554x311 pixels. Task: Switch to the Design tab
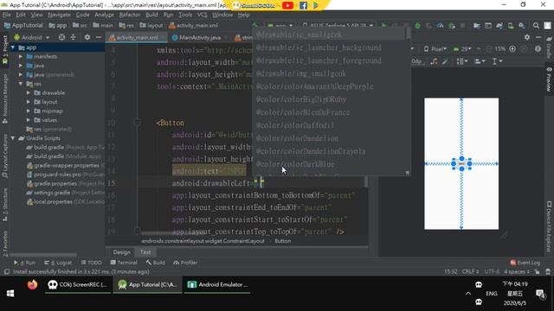(x=121, y=252)
